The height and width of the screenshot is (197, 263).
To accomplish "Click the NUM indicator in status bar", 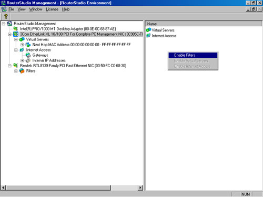I will click(246, 194).
